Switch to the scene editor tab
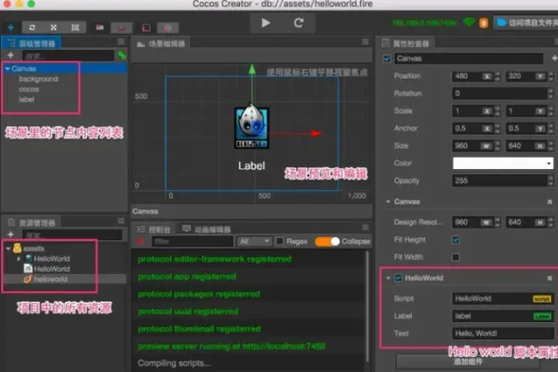Viewport: 558px width, 372px height. click(161, 44)
